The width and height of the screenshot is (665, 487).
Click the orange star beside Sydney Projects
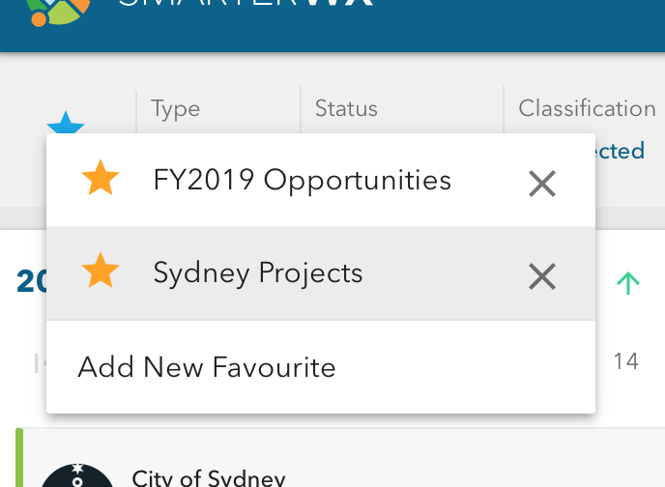point(101,271)
